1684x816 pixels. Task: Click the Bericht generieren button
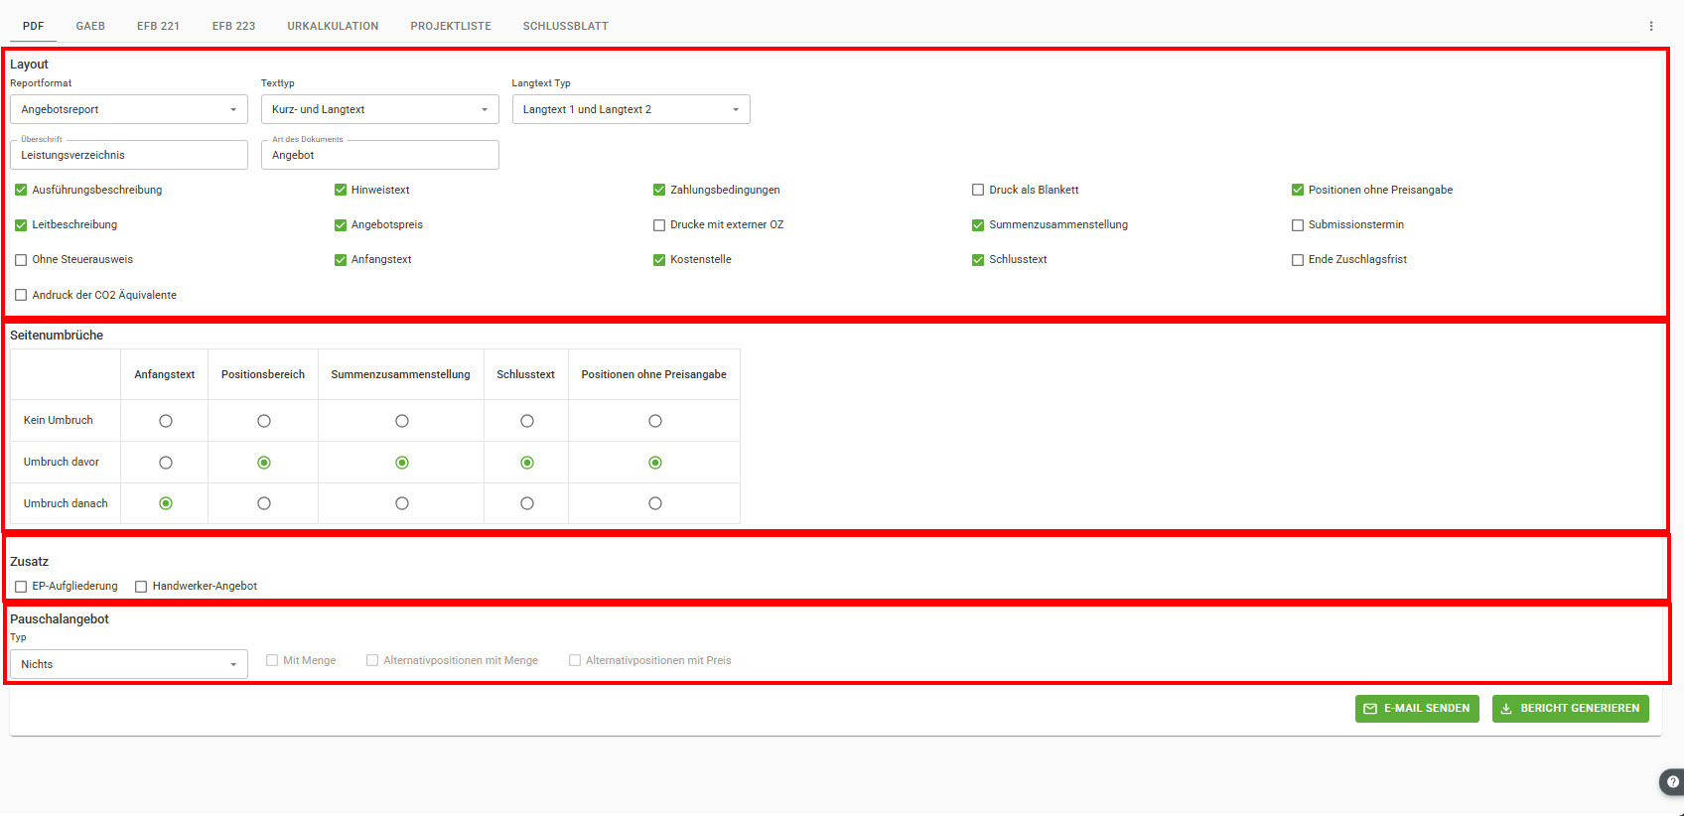(x=1571, y=709)
